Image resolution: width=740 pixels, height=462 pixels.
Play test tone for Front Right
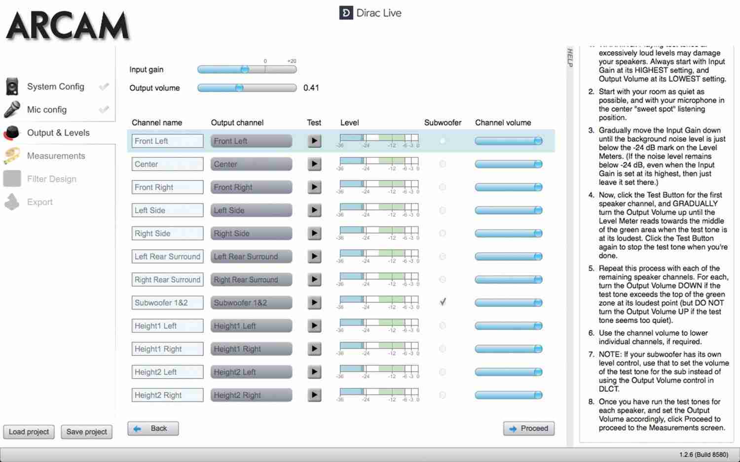click(x=314, y=187)
